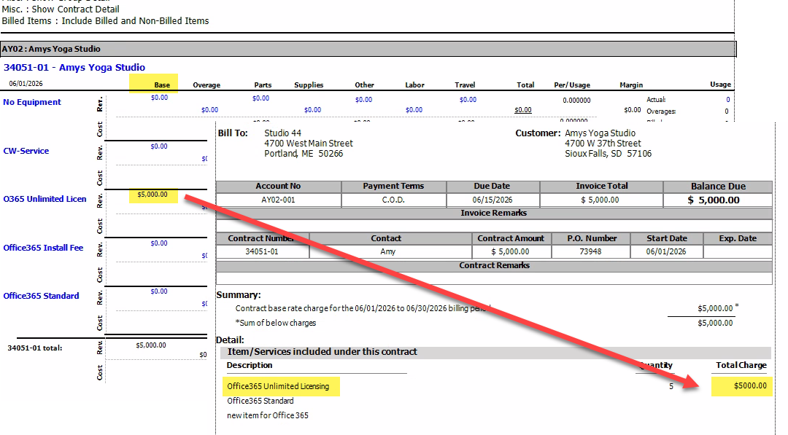Select the O365 Unlimited Licen item link
The height and width of the screenshot is (435, 788).
tap(45, 199)
